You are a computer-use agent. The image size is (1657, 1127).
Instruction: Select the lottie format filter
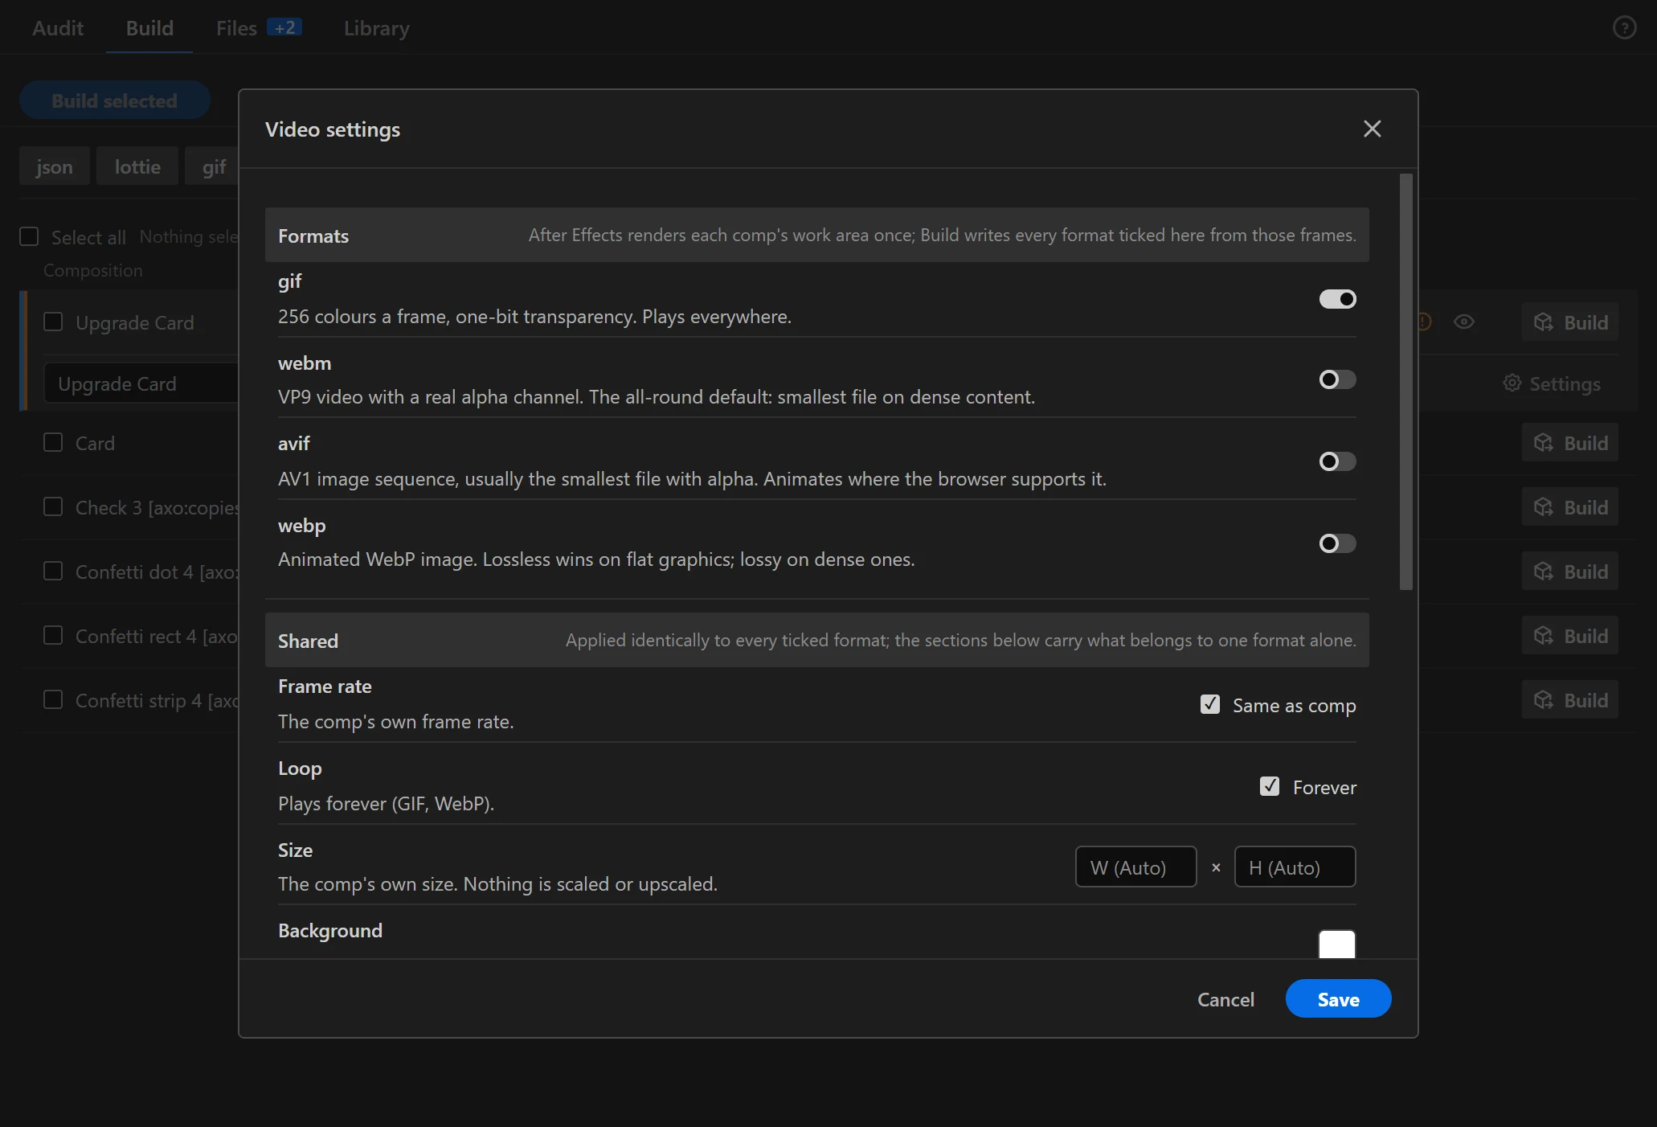[x=137, y=166]
